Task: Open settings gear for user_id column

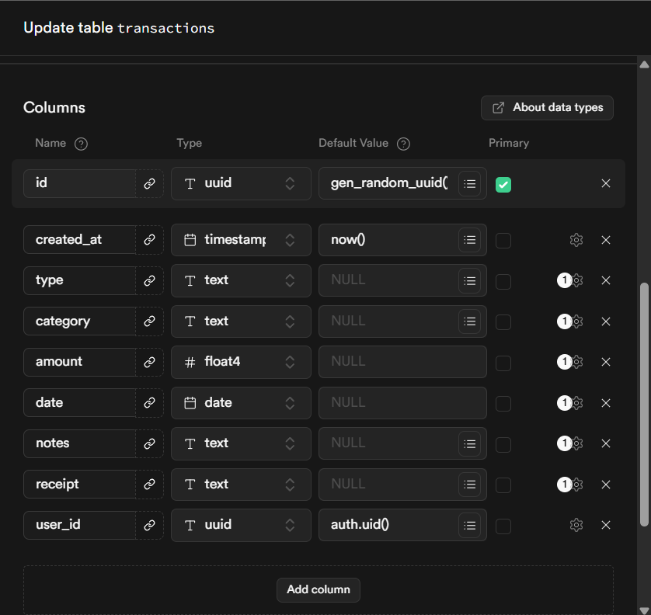Action: [576, 525]
